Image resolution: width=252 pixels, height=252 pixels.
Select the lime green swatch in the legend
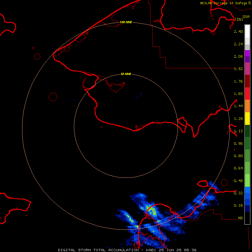[x=247, y=181]
